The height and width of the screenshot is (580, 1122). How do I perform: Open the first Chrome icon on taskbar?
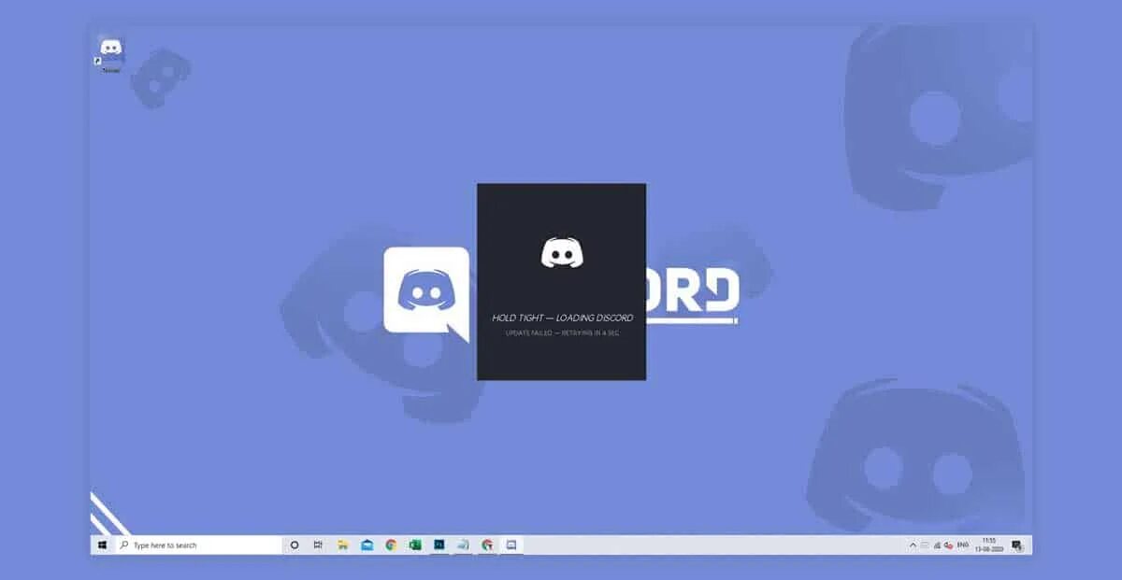pos(391,545)
